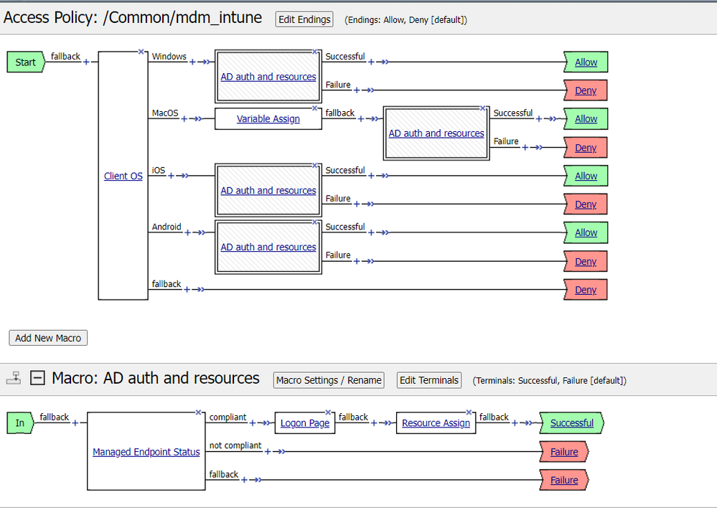Viewport: 717px width, 510px height.
Task: Click the Add New Macro button
Action: click(48, 338)
